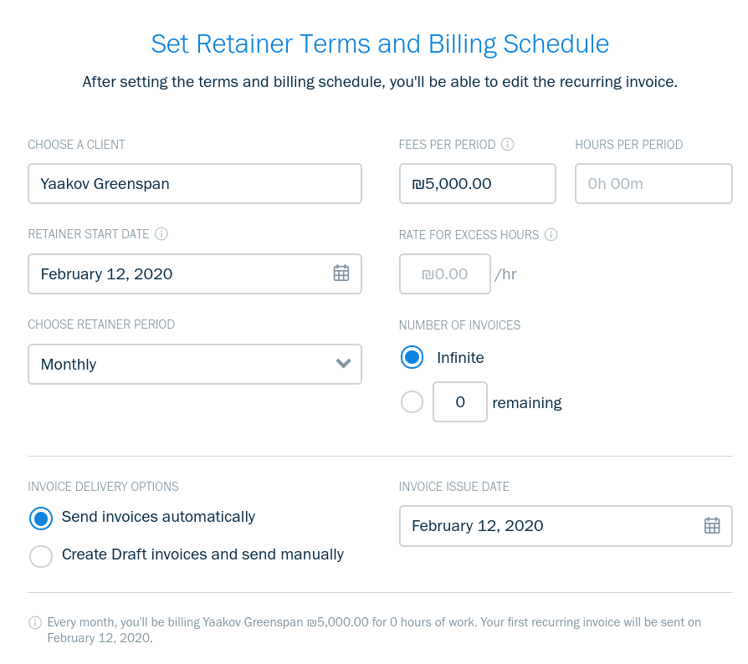Click the info icon beside Fees Per Period
The height and width of the screenshot is (664, 748).
point(507,145)
